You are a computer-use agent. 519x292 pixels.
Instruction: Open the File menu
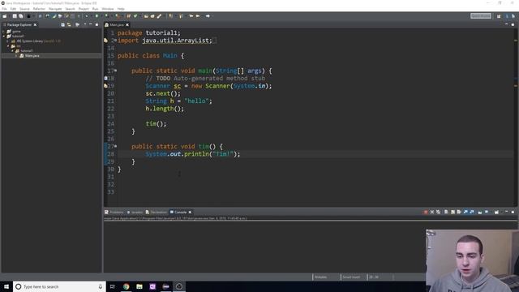[4, 9]
